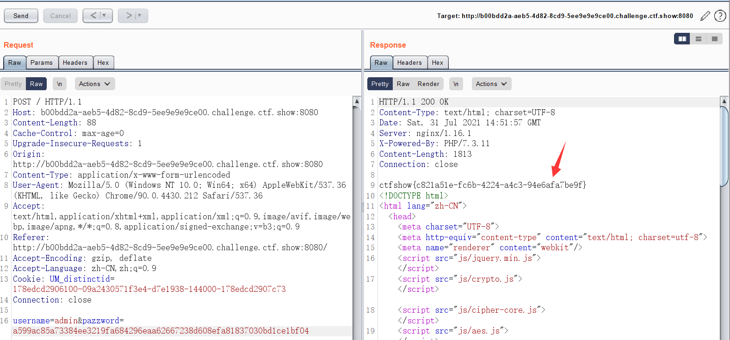Click the 'POST / HTTP/1.1' request line
Screen dimensions: 730x340
[47, 102]
